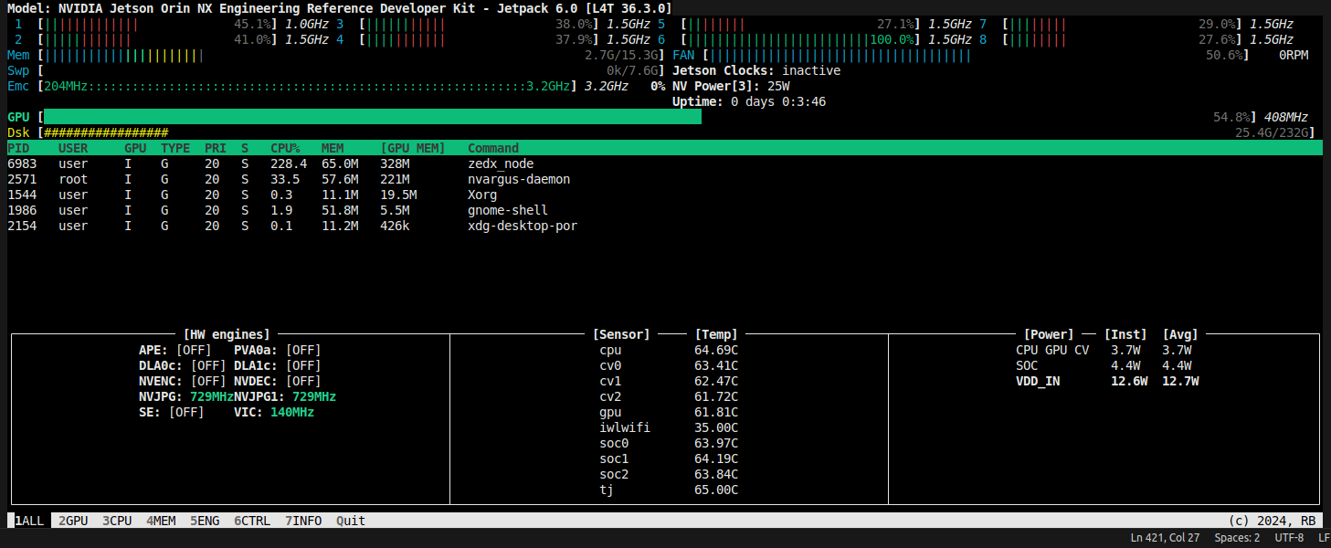Click the LF end-of-line indicator
This screenshot has width=1331, height=548.
point(1324,538)
